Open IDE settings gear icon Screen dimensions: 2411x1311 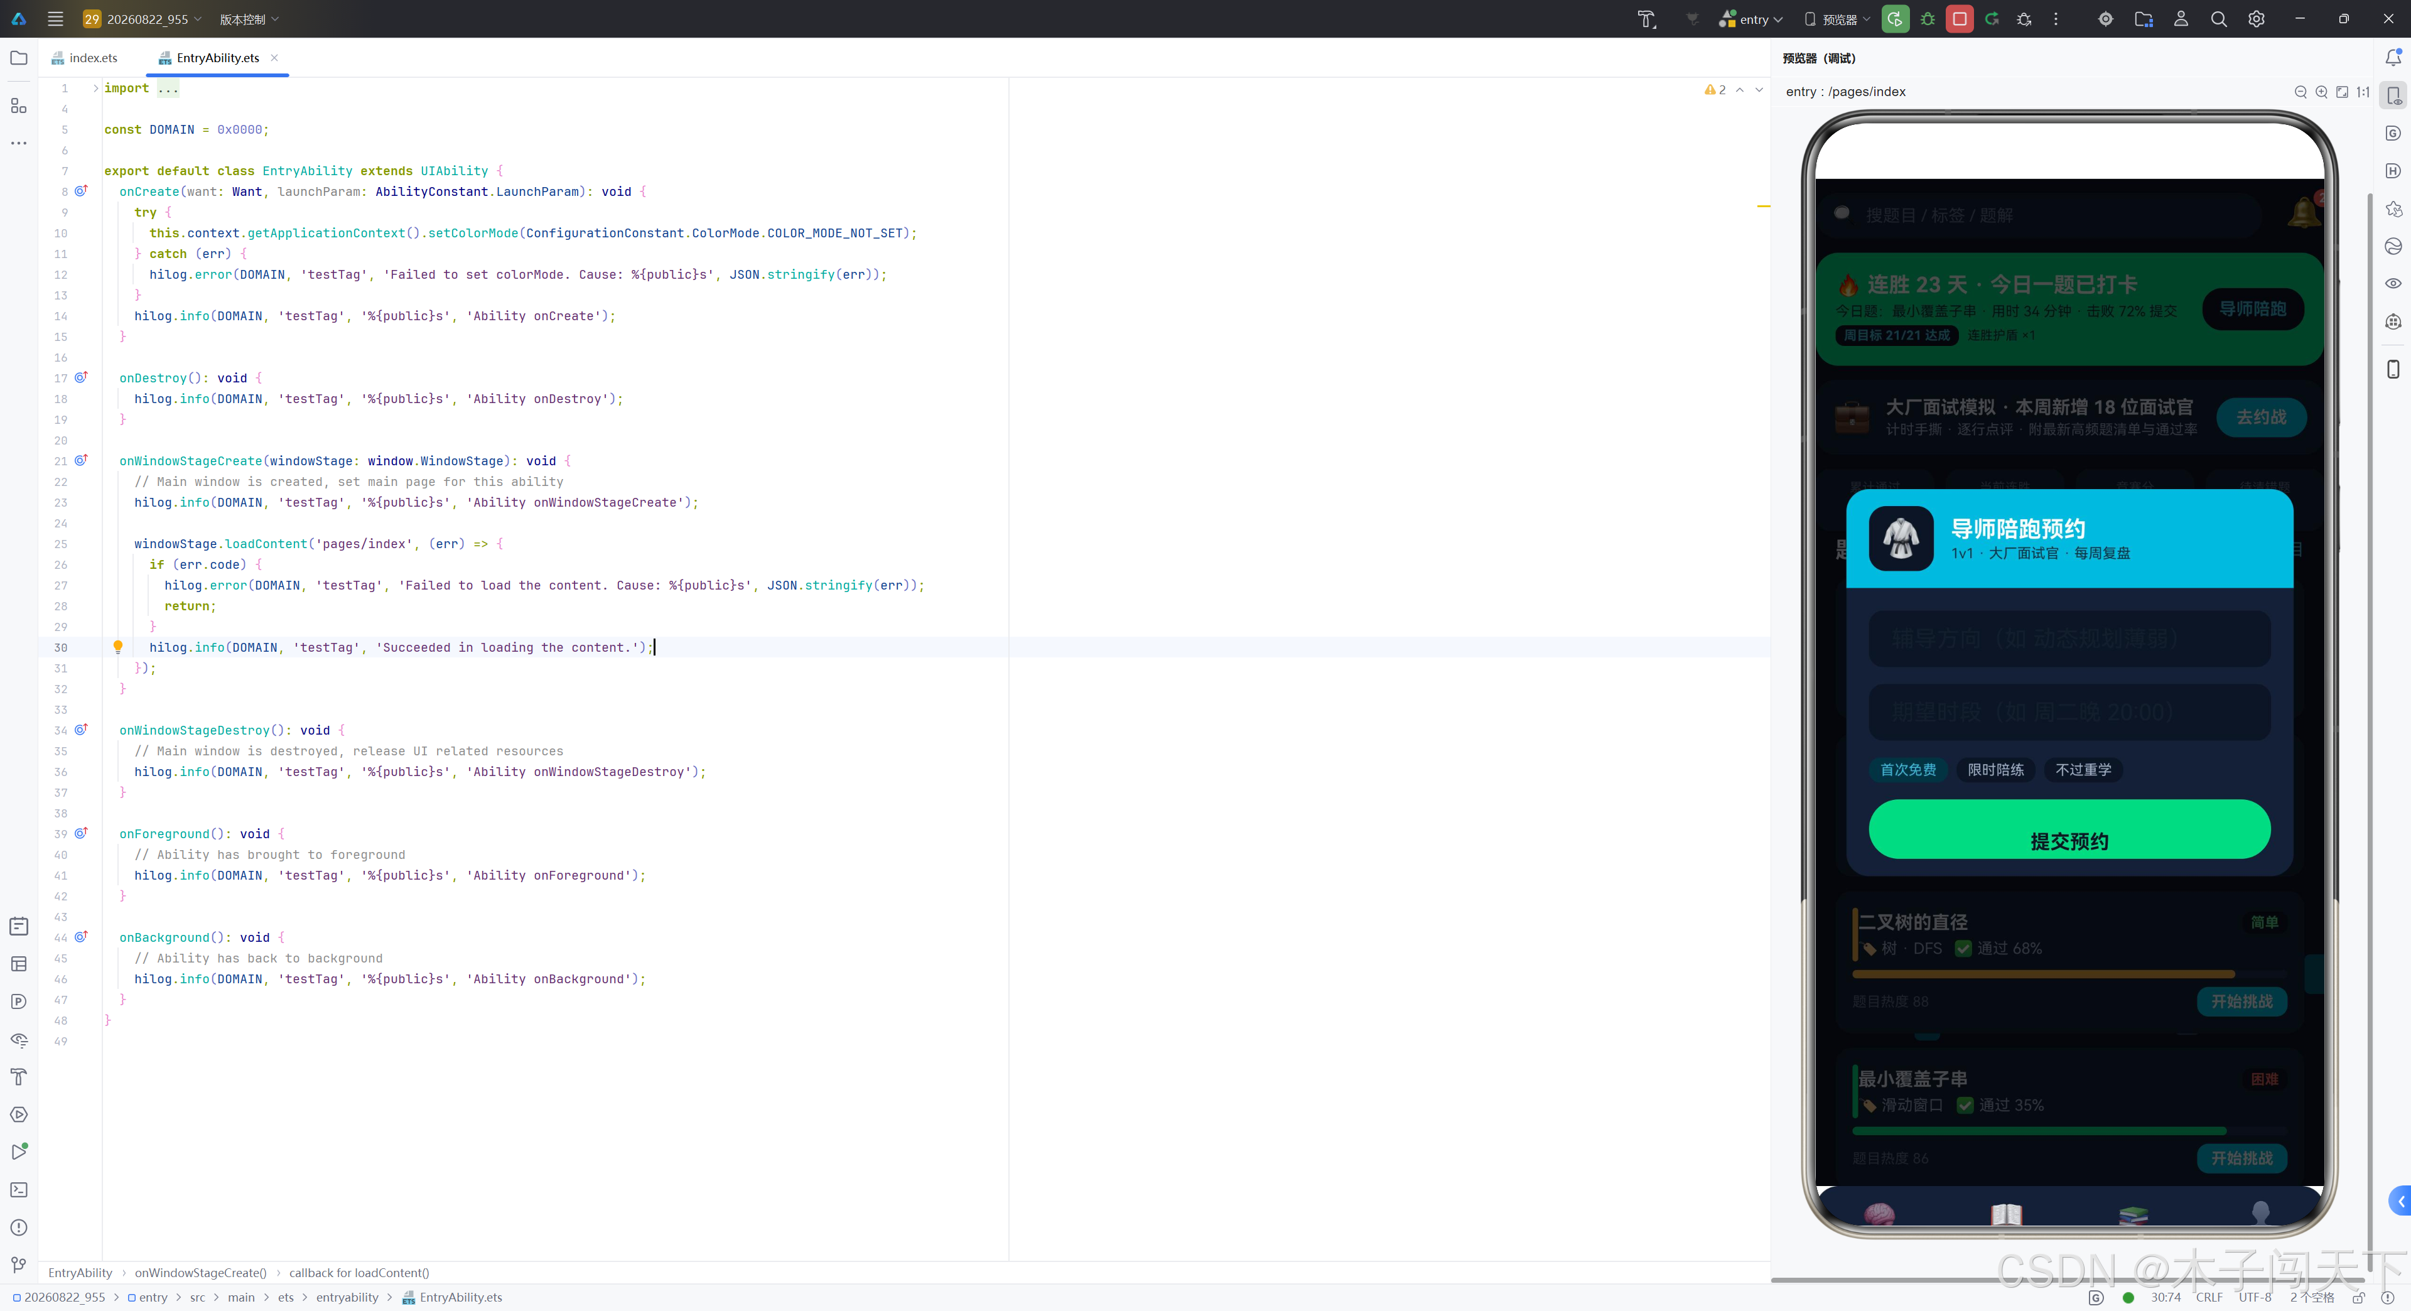coord(2257,19)
